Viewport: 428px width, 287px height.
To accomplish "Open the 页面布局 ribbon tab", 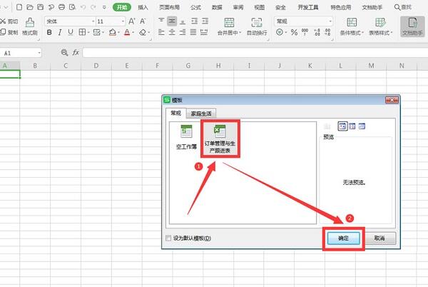I will click(x=169, y=7).
